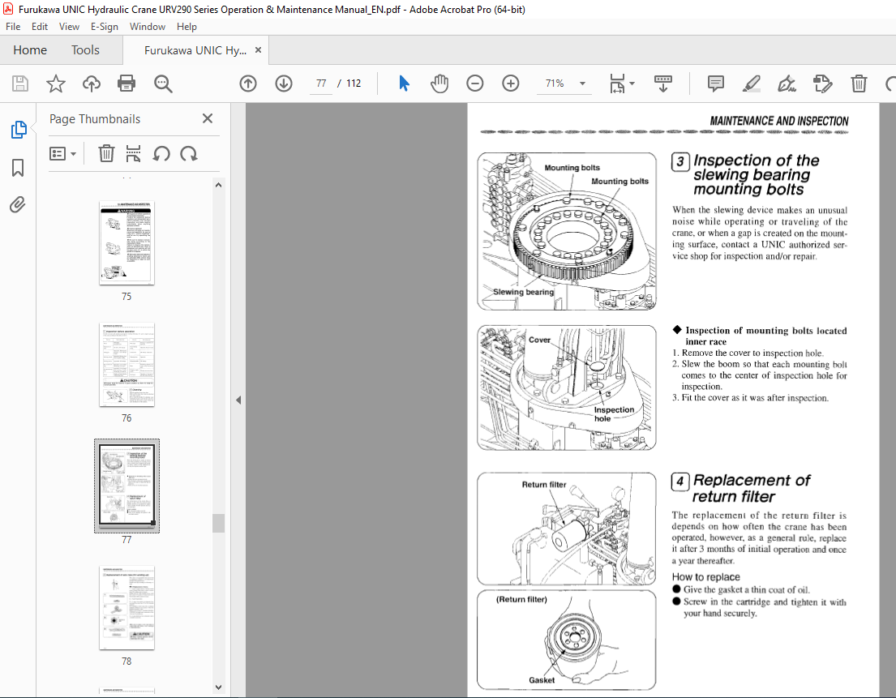Open the Page Thumbnails sidebar icon
The image size is (896, 698).
19,130
